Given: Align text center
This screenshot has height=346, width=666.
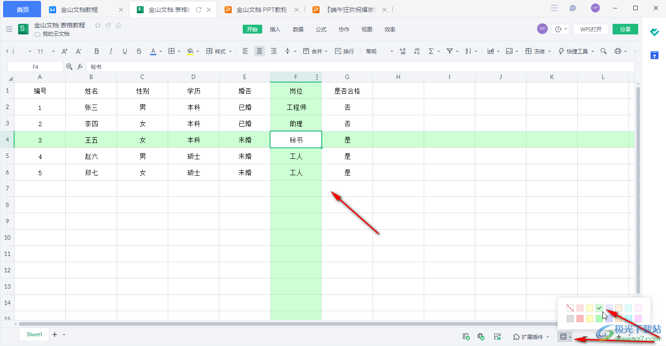Looking at the screenshot, I should (x=260, y=51).
